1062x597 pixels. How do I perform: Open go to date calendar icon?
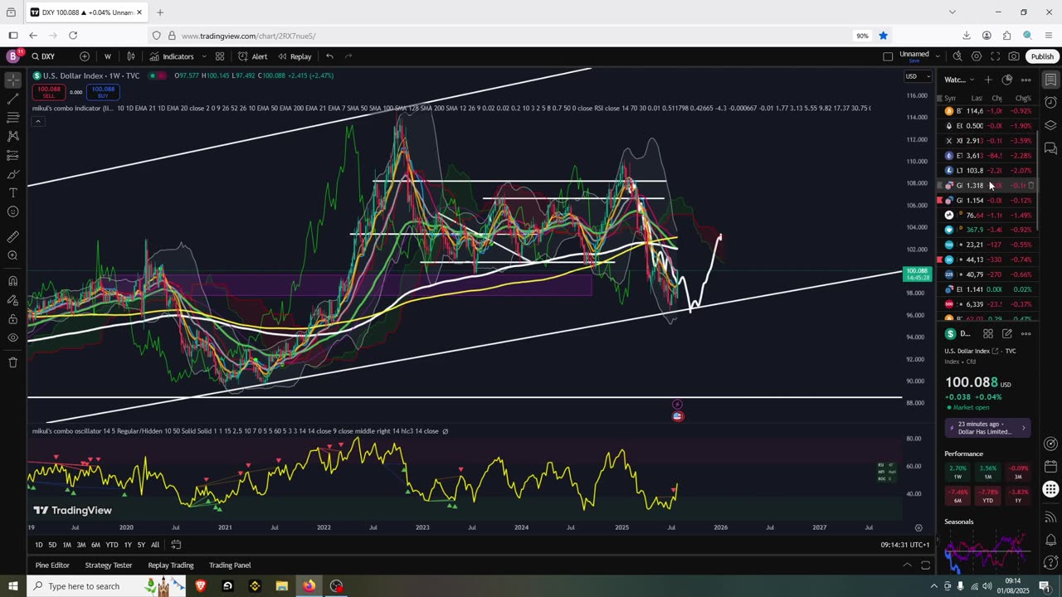(176, 545)
